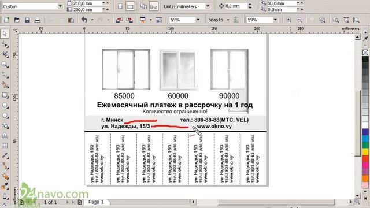The height and width of the screenshot is (208, 370).
Task: Select the Pick tool in the toolbox
Action: 5,34
